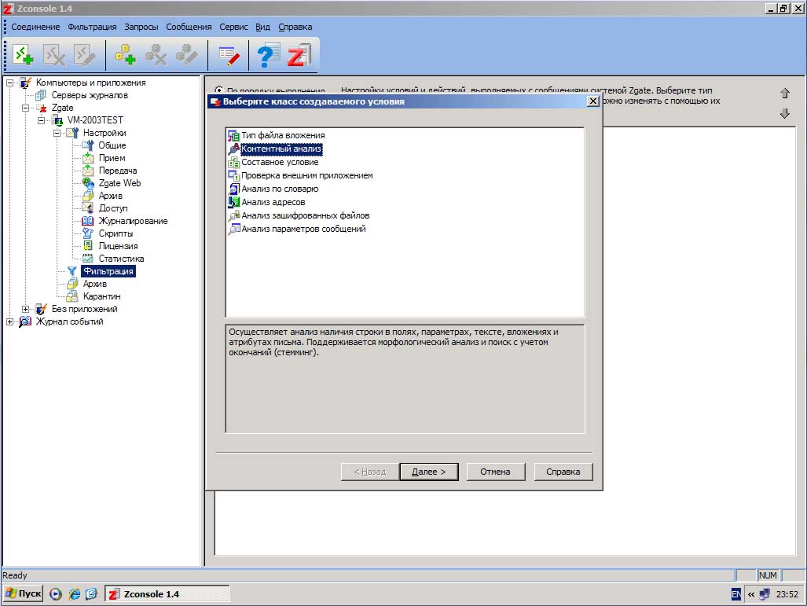Click the Журналирование book icon in tree

[x=88, y=221]
